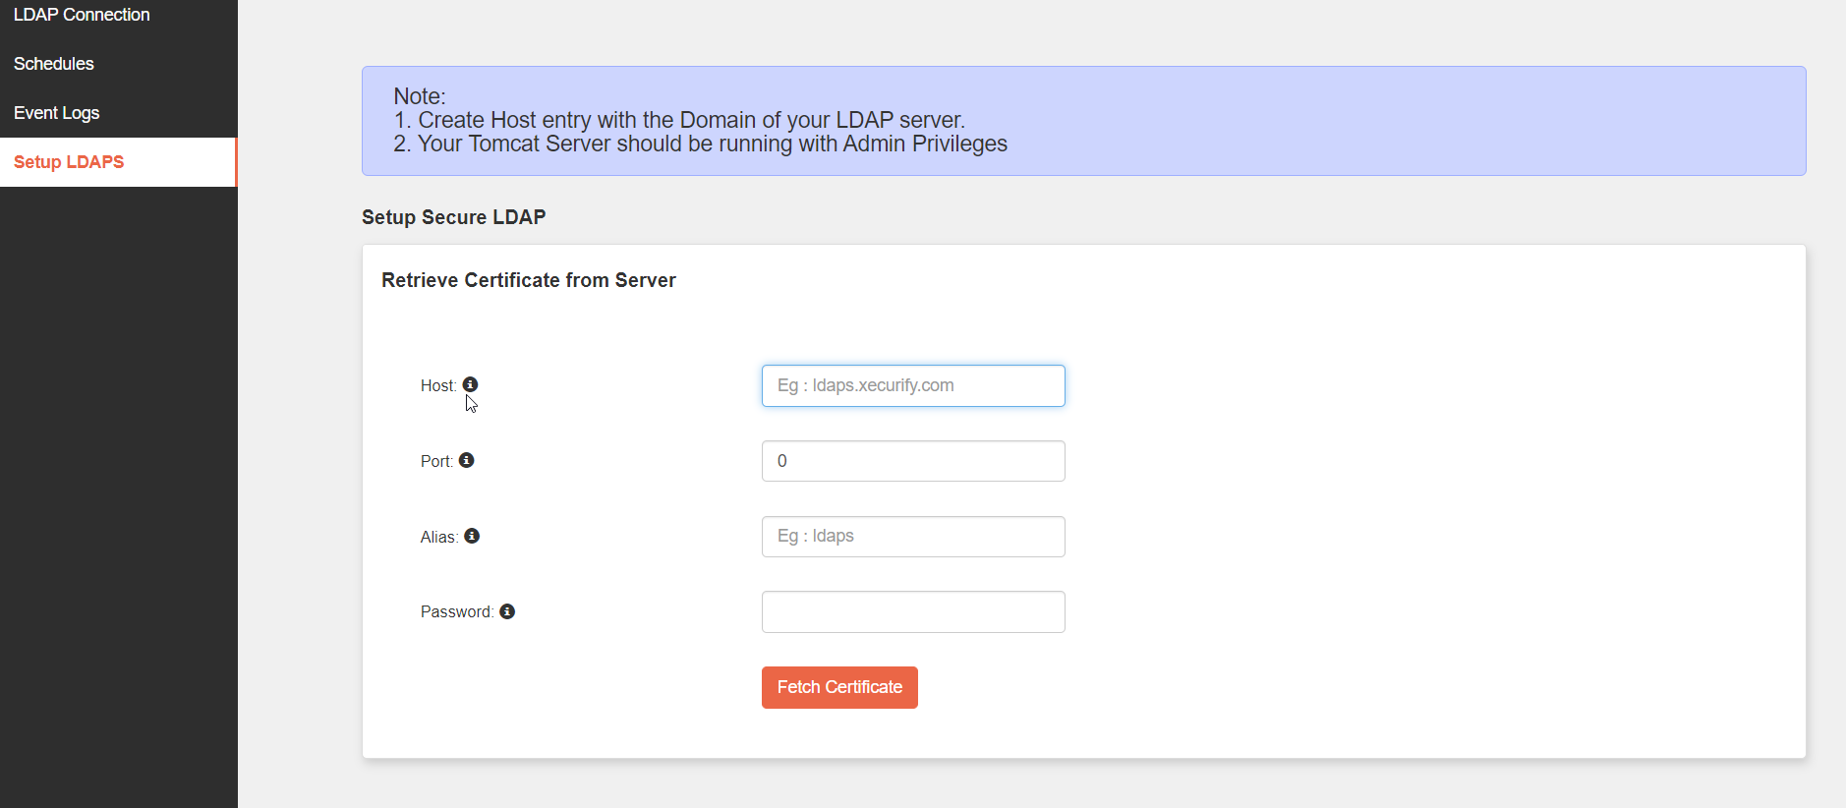Screen dimensions: 1846x808
Task: Click note line about Tomcat Server privileges
Action: pyautogui.click(x=700, y=144)
